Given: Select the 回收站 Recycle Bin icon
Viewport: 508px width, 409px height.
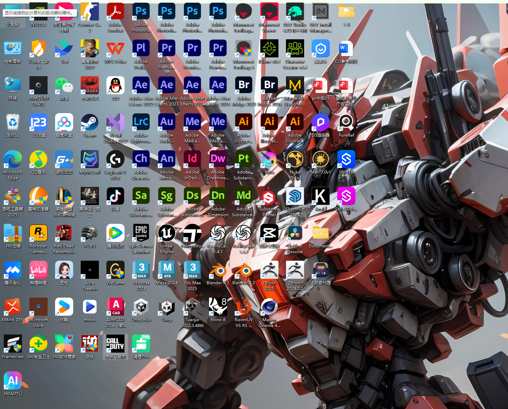Looking at the screenshot, I should tap(13, 126).
